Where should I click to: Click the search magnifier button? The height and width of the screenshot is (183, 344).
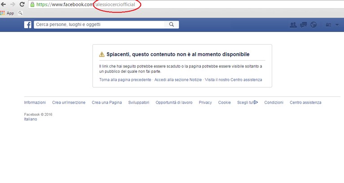coord(171,25)
